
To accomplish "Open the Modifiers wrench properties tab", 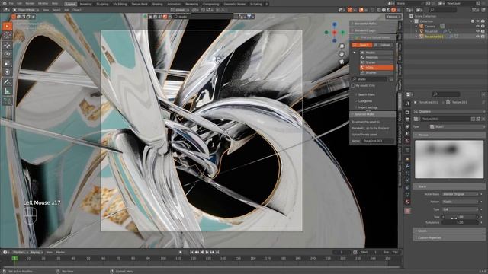I will click(407, 167).
